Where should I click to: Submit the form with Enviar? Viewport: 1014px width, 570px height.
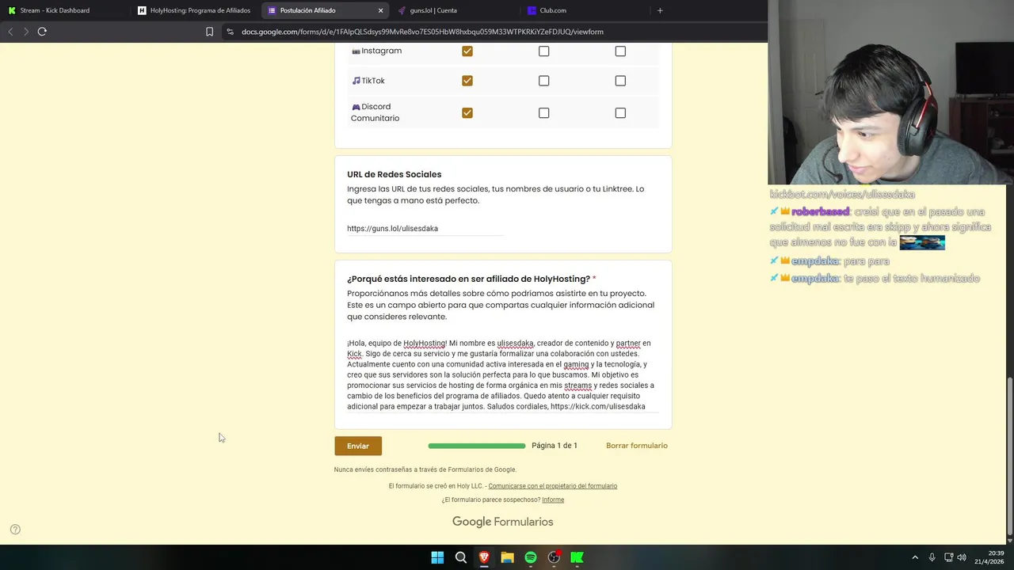click(358, 446)
